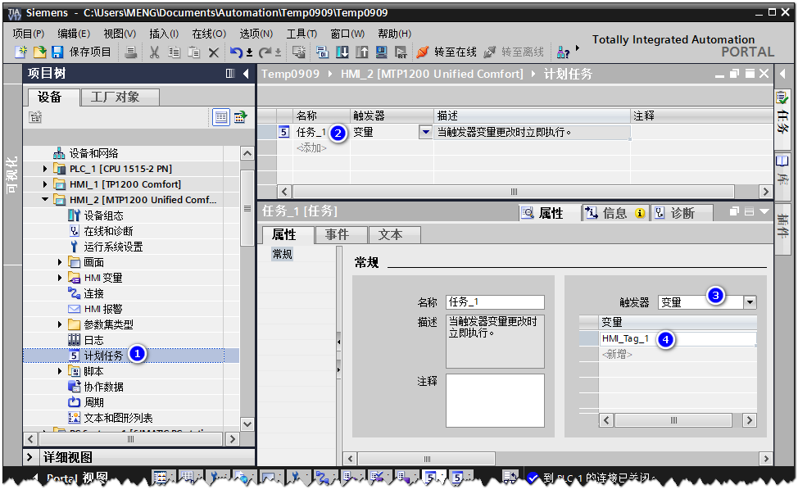Viewport: 798px width, 494px height.
Task: Click the print icon in toolbar
Action: click(131, 52)
